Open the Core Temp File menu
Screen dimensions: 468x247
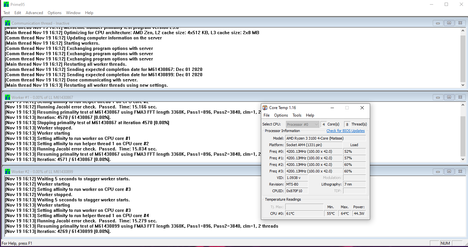point(267,115)
